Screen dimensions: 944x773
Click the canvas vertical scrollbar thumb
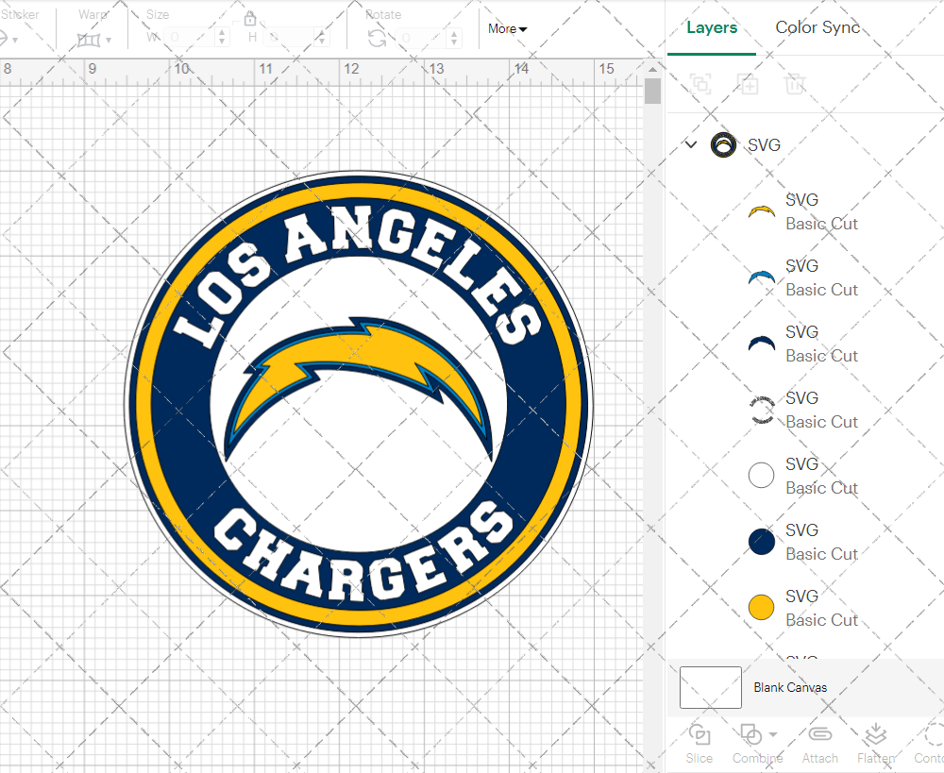[x=652, y=92]
